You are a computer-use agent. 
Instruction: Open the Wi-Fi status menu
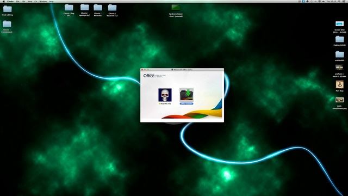320,1
